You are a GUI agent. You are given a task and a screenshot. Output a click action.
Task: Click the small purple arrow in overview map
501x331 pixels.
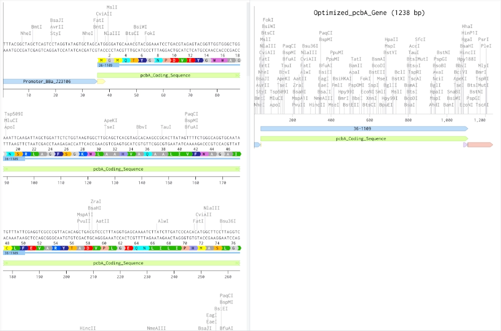tap(465, 144)
